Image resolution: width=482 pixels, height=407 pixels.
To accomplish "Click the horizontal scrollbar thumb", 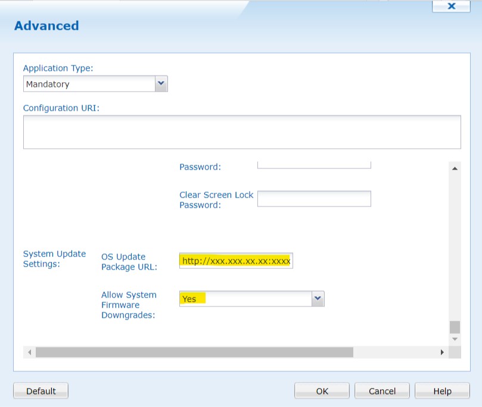I will [x=194, y=352].
